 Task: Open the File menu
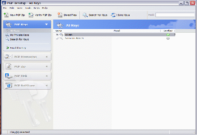[x=5, y=8]
